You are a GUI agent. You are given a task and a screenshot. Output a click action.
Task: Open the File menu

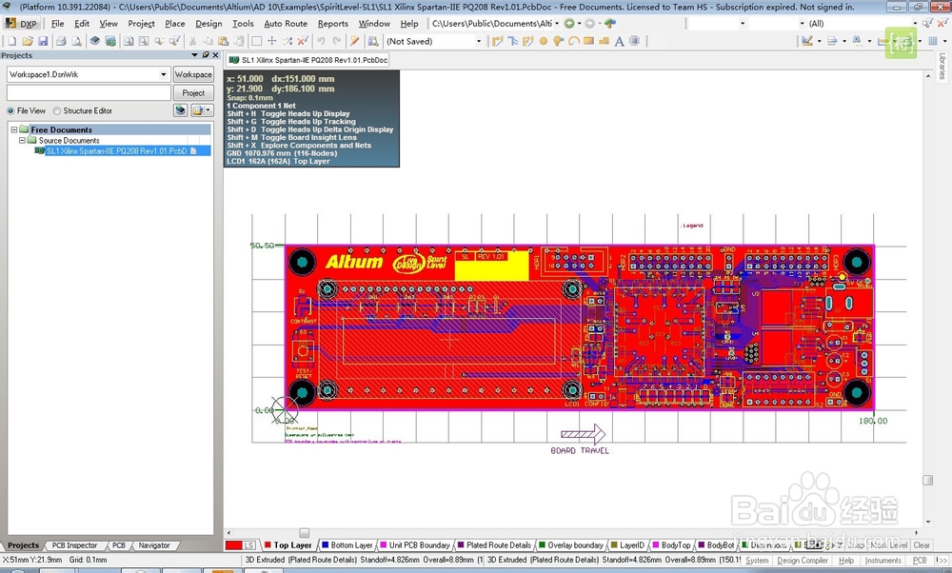(x=58, y=23)
